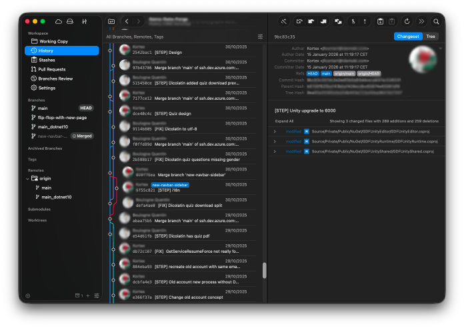
Task: Click the Archived Branches section header
Action: pos(45,148)
